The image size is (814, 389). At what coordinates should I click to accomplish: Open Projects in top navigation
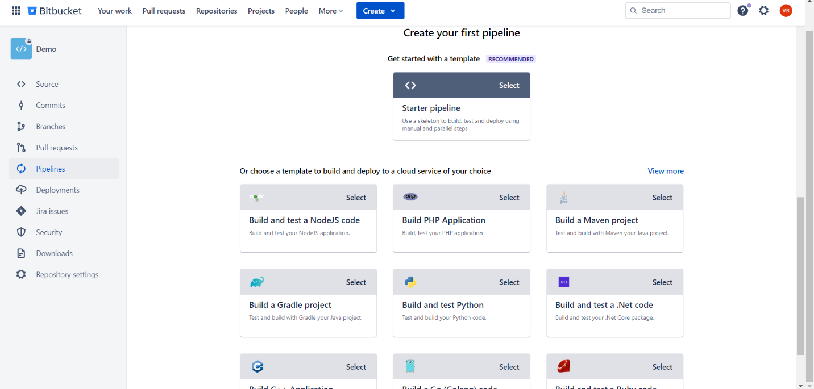pos(261,11)
